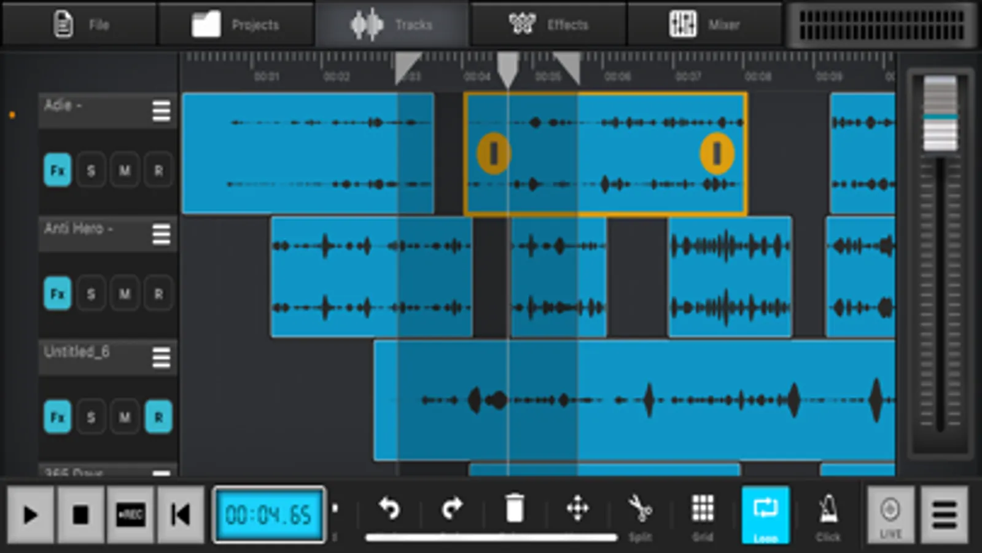Switch to the Effects tab
Screen dimensions: 982x553
point(548,24)
